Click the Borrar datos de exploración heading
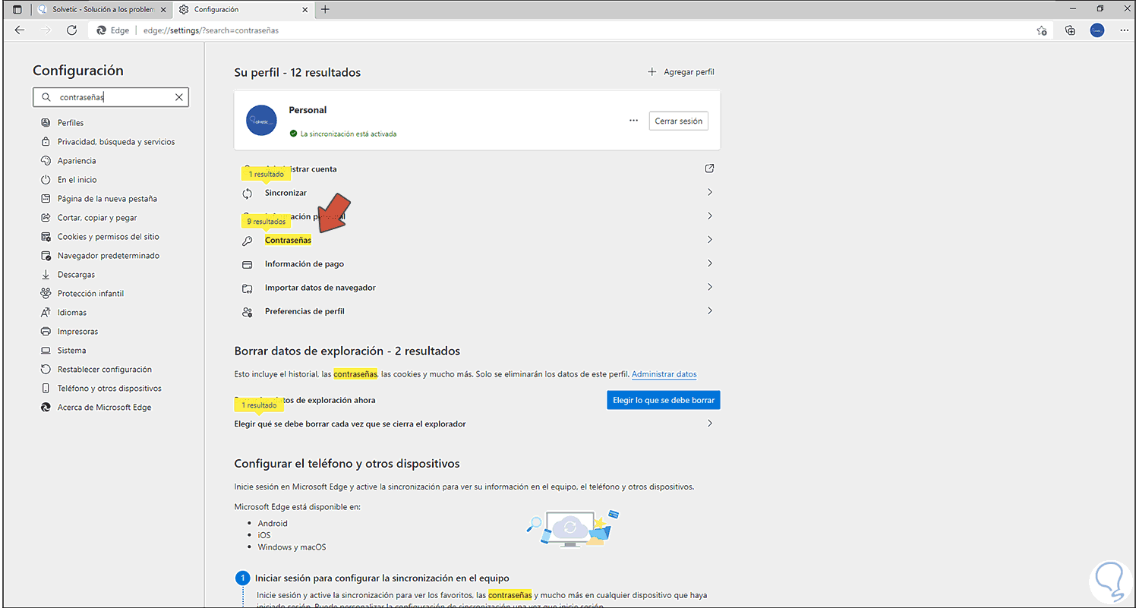 [347, 351]
